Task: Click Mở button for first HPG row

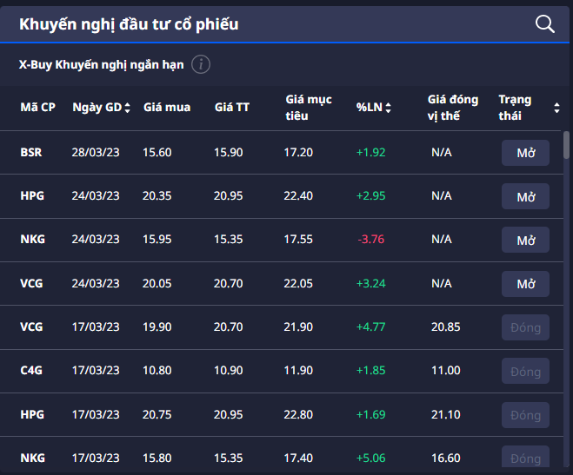Action: 525,196
